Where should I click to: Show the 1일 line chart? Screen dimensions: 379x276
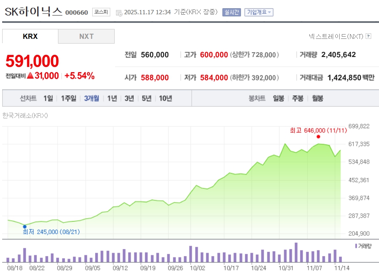[x=48, y=98]
